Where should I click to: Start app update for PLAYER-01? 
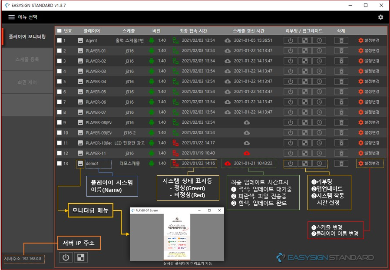point(305,51)
